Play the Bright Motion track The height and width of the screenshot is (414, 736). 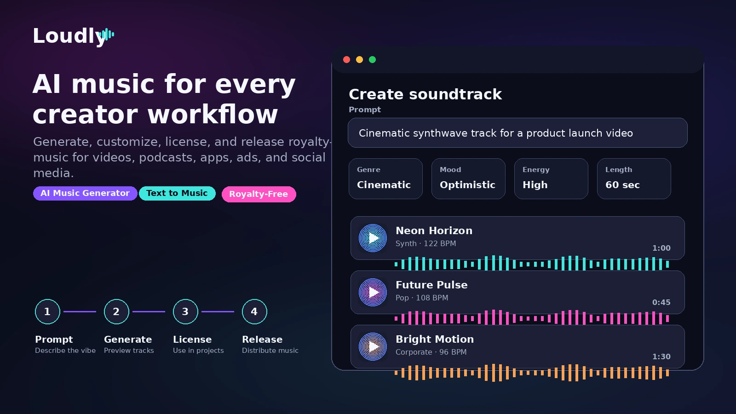[373, 346]
